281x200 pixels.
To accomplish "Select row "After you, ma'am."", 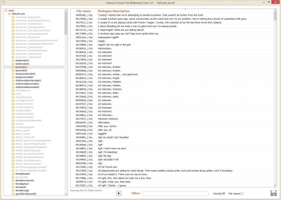I will tap(172, 126).
